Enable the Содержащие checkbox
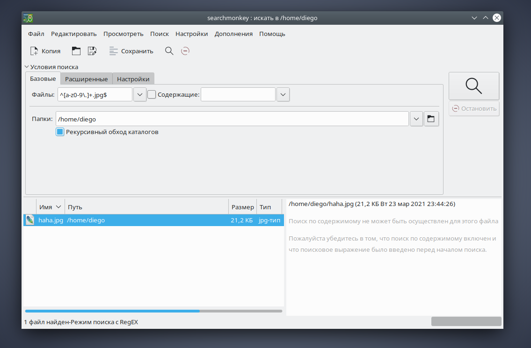 pos(152,95)
